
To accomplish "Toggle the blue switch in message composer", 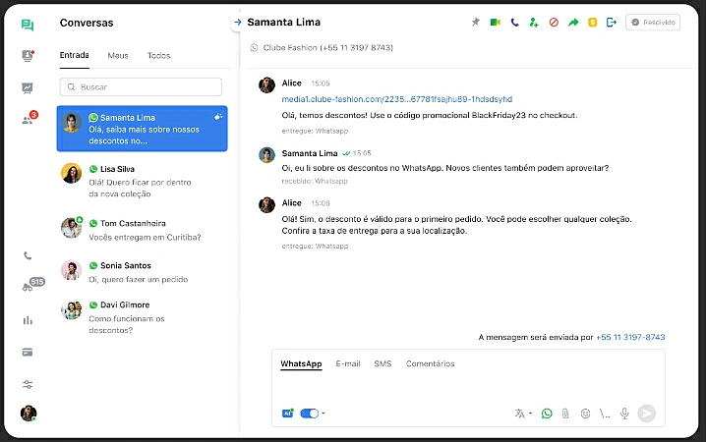I will point(309,414).
